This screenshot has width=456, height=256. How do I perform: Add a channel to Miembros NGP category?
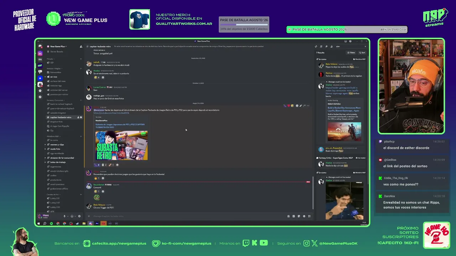click(81, 136)
